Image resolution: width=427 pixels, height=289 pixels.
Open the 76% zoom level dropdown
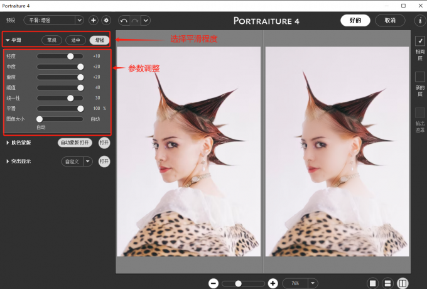coord(313,283)
